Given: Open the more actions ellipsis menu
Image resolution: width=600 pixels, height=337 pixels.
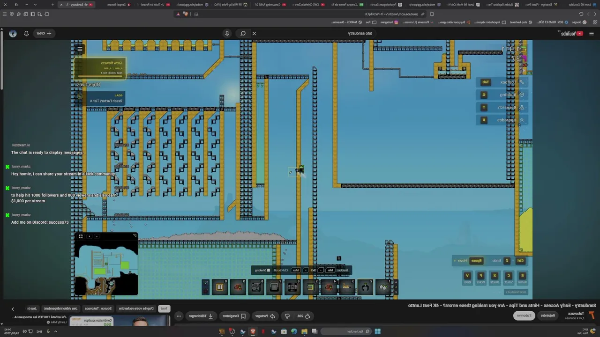Looking at the screenshot, I should [x=179, y=316].
